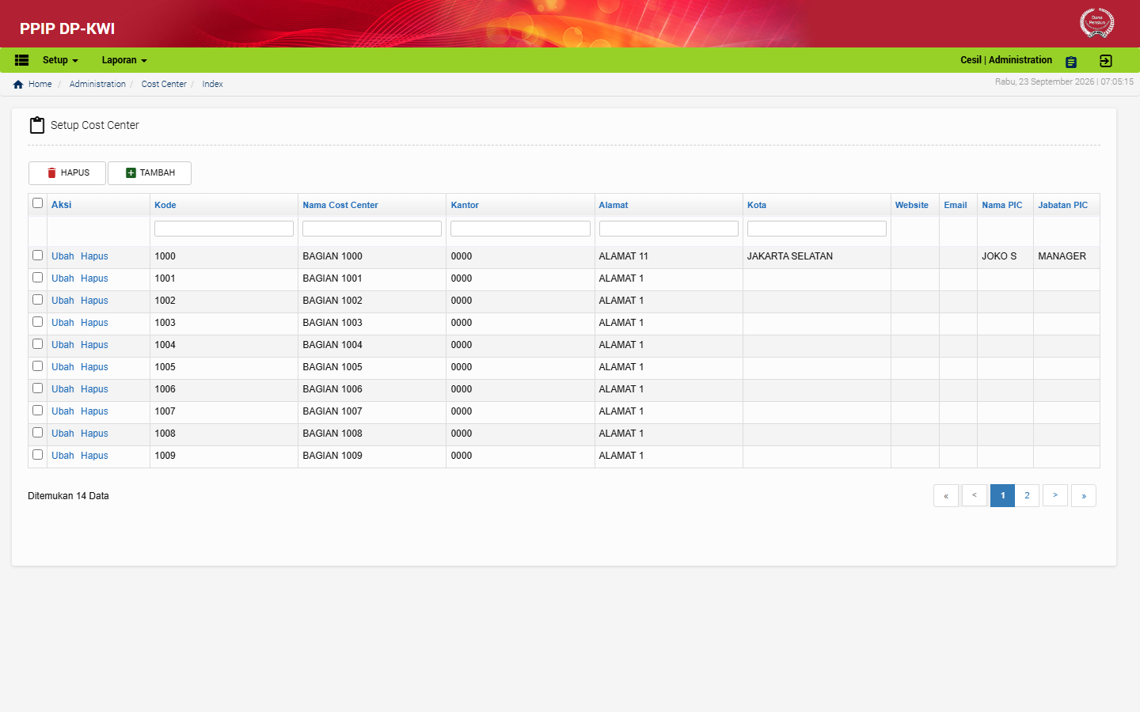The height and width of the screenshot is (712, 1140).
Task: Click the Setup Cost Center clipboard icon
Action: point(37,125)
